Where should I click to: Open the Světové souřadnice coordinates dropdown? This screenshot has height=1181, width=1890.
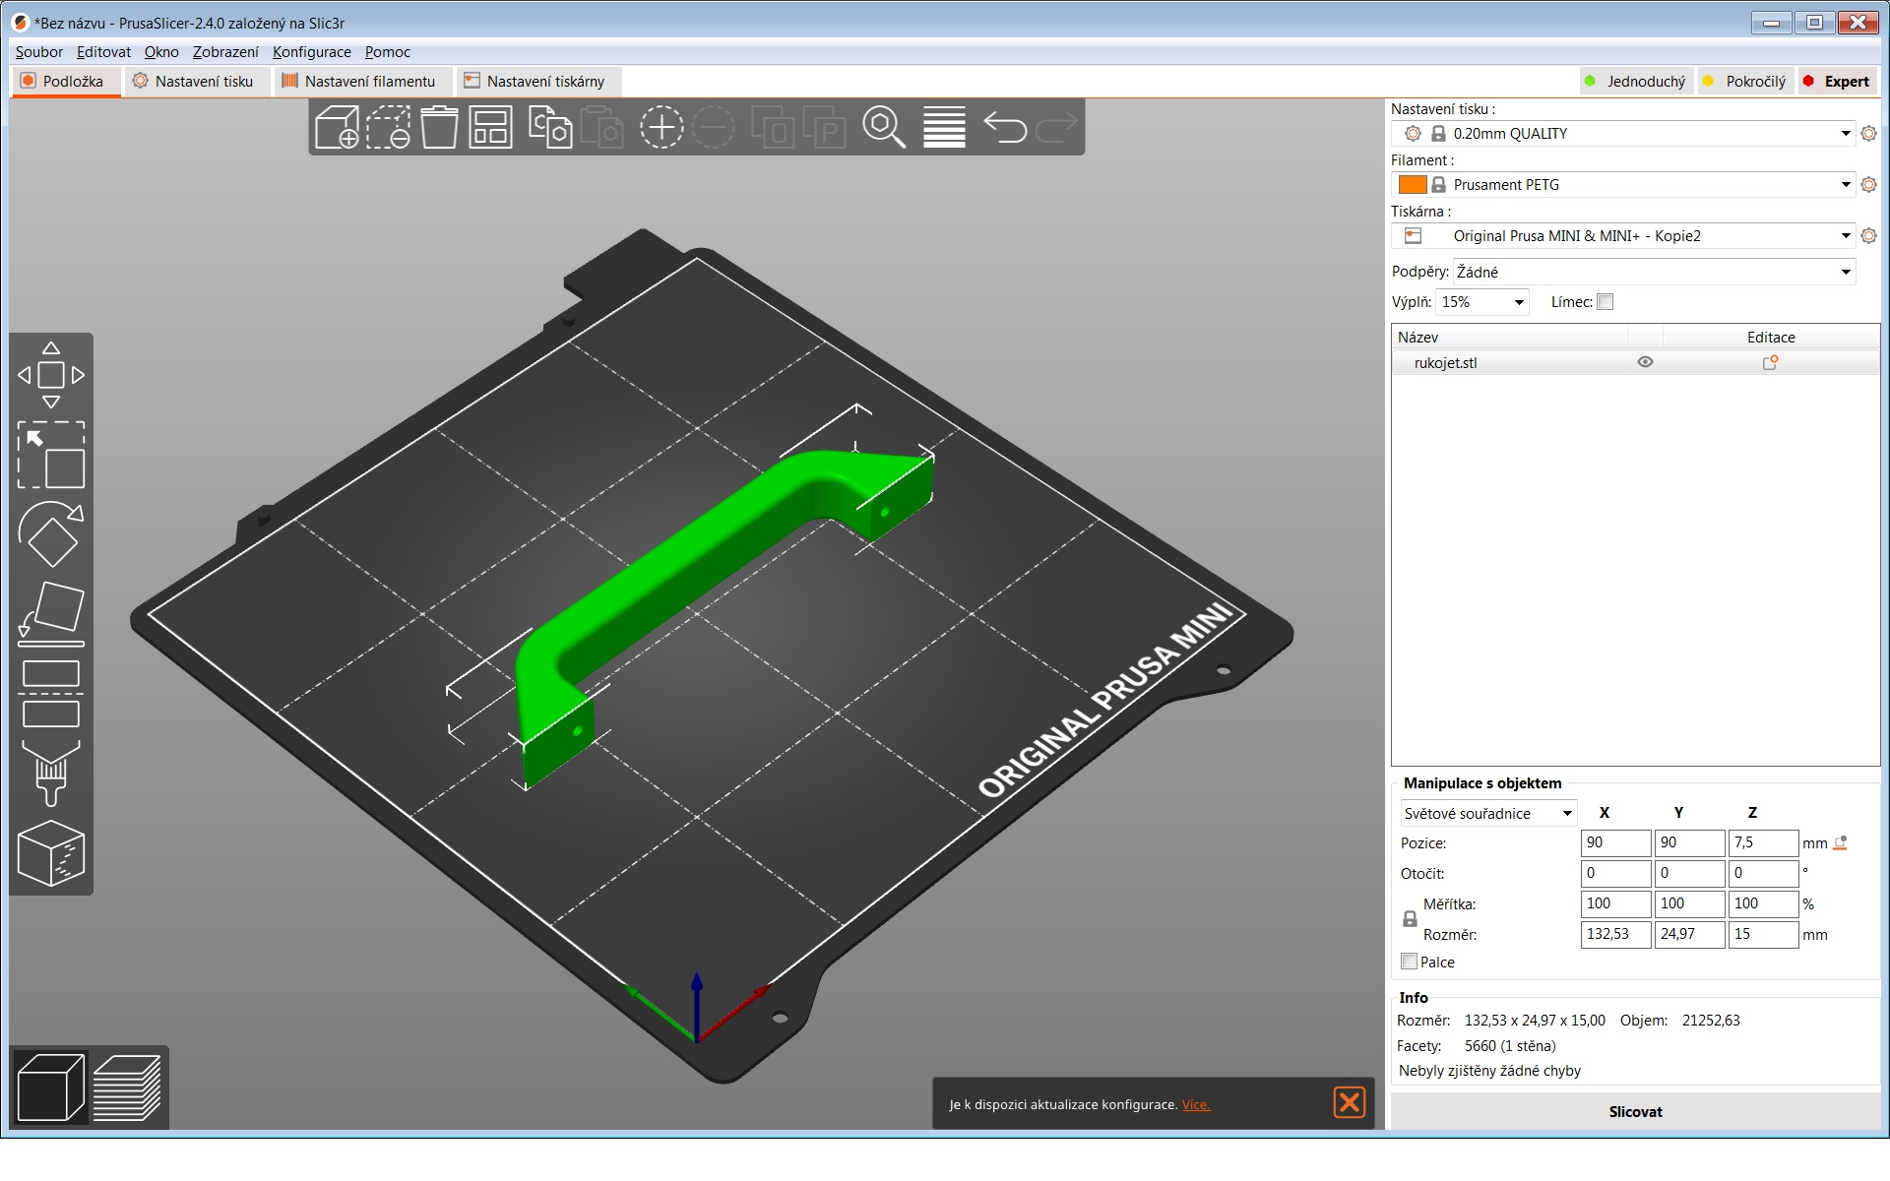click(x=1488, y=814)
